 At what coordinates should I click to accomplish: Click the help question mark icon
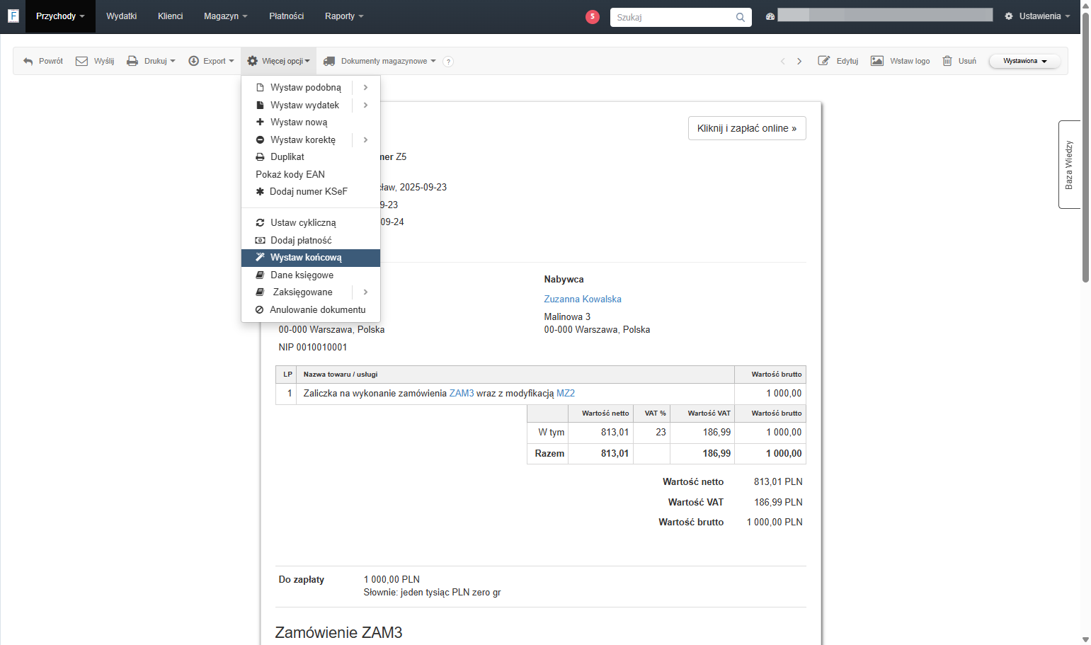tap(448, 62)
